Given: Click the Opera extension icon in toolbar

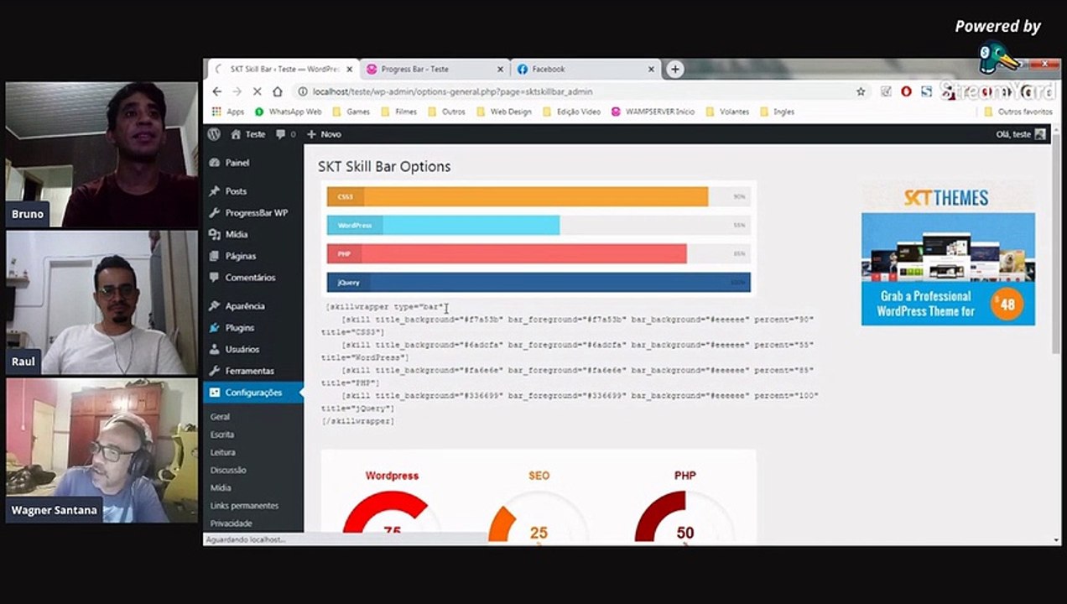Looking at the screenshot, I should point(906,91).
